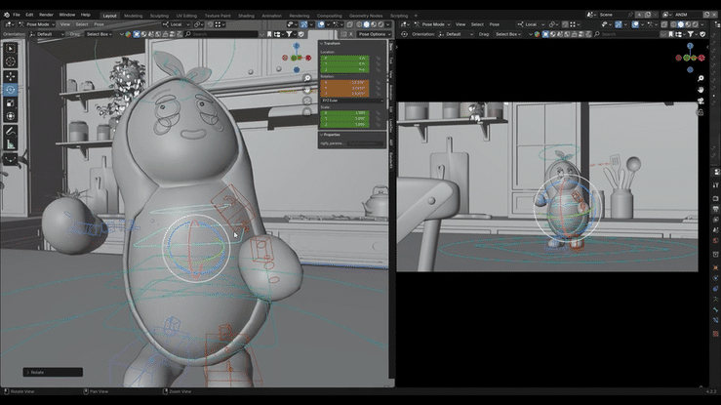Adjust the Scale X value field
Screen dimensions: 721x405
click(344, 113)
